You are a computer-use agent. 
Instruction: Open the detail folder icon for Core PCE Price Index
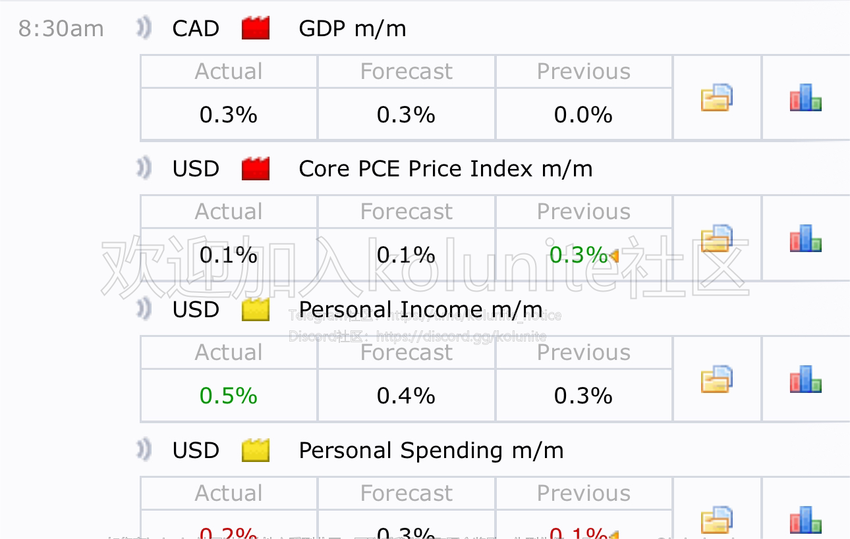coord(716,238)
